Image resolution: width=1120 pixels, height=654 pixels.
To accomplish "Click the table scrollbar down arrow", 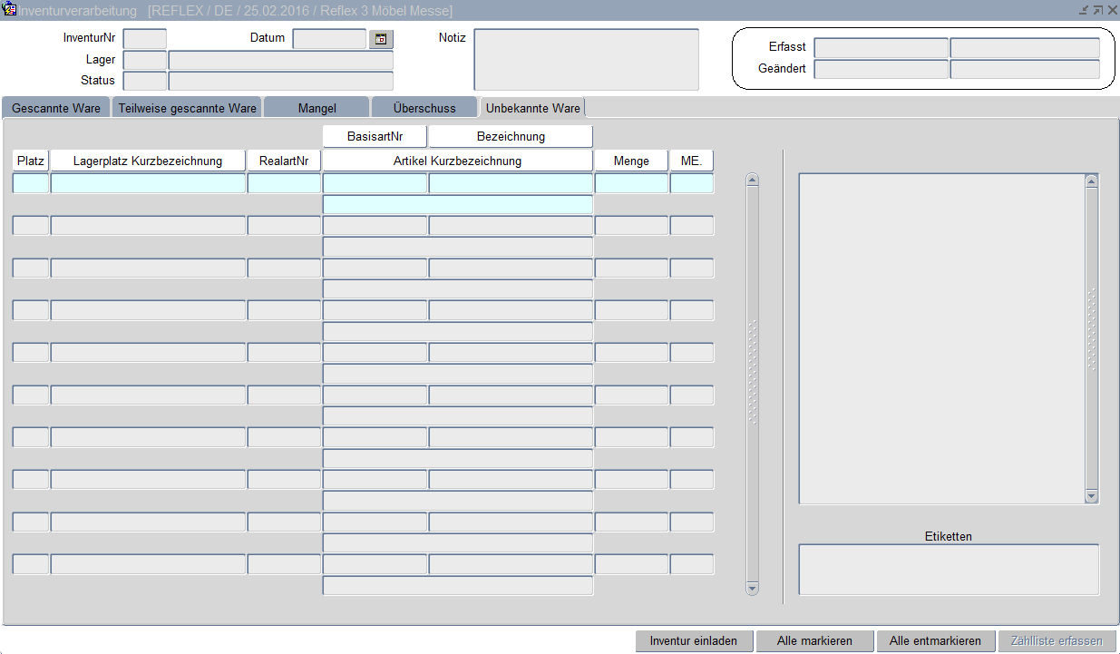I will (x=752, y=588).
